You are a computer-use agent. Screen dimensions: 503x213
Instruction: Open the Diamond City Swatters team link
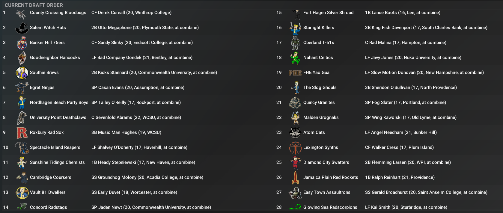click(x=326, y=162)
